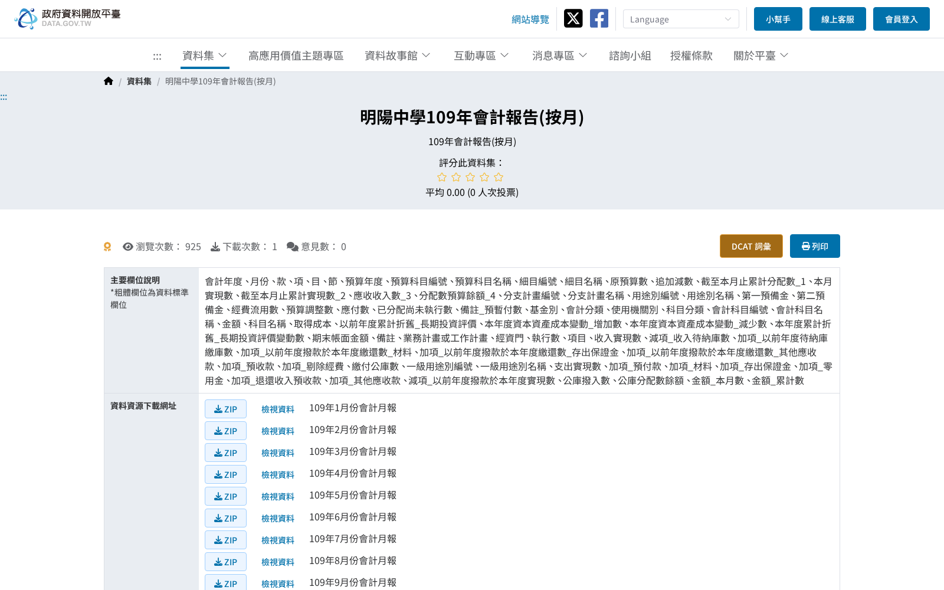Image resolution: width=944 pixels, height=590 pixels.
Task: Click the orange award badge icon
Action: coord(107,247)
